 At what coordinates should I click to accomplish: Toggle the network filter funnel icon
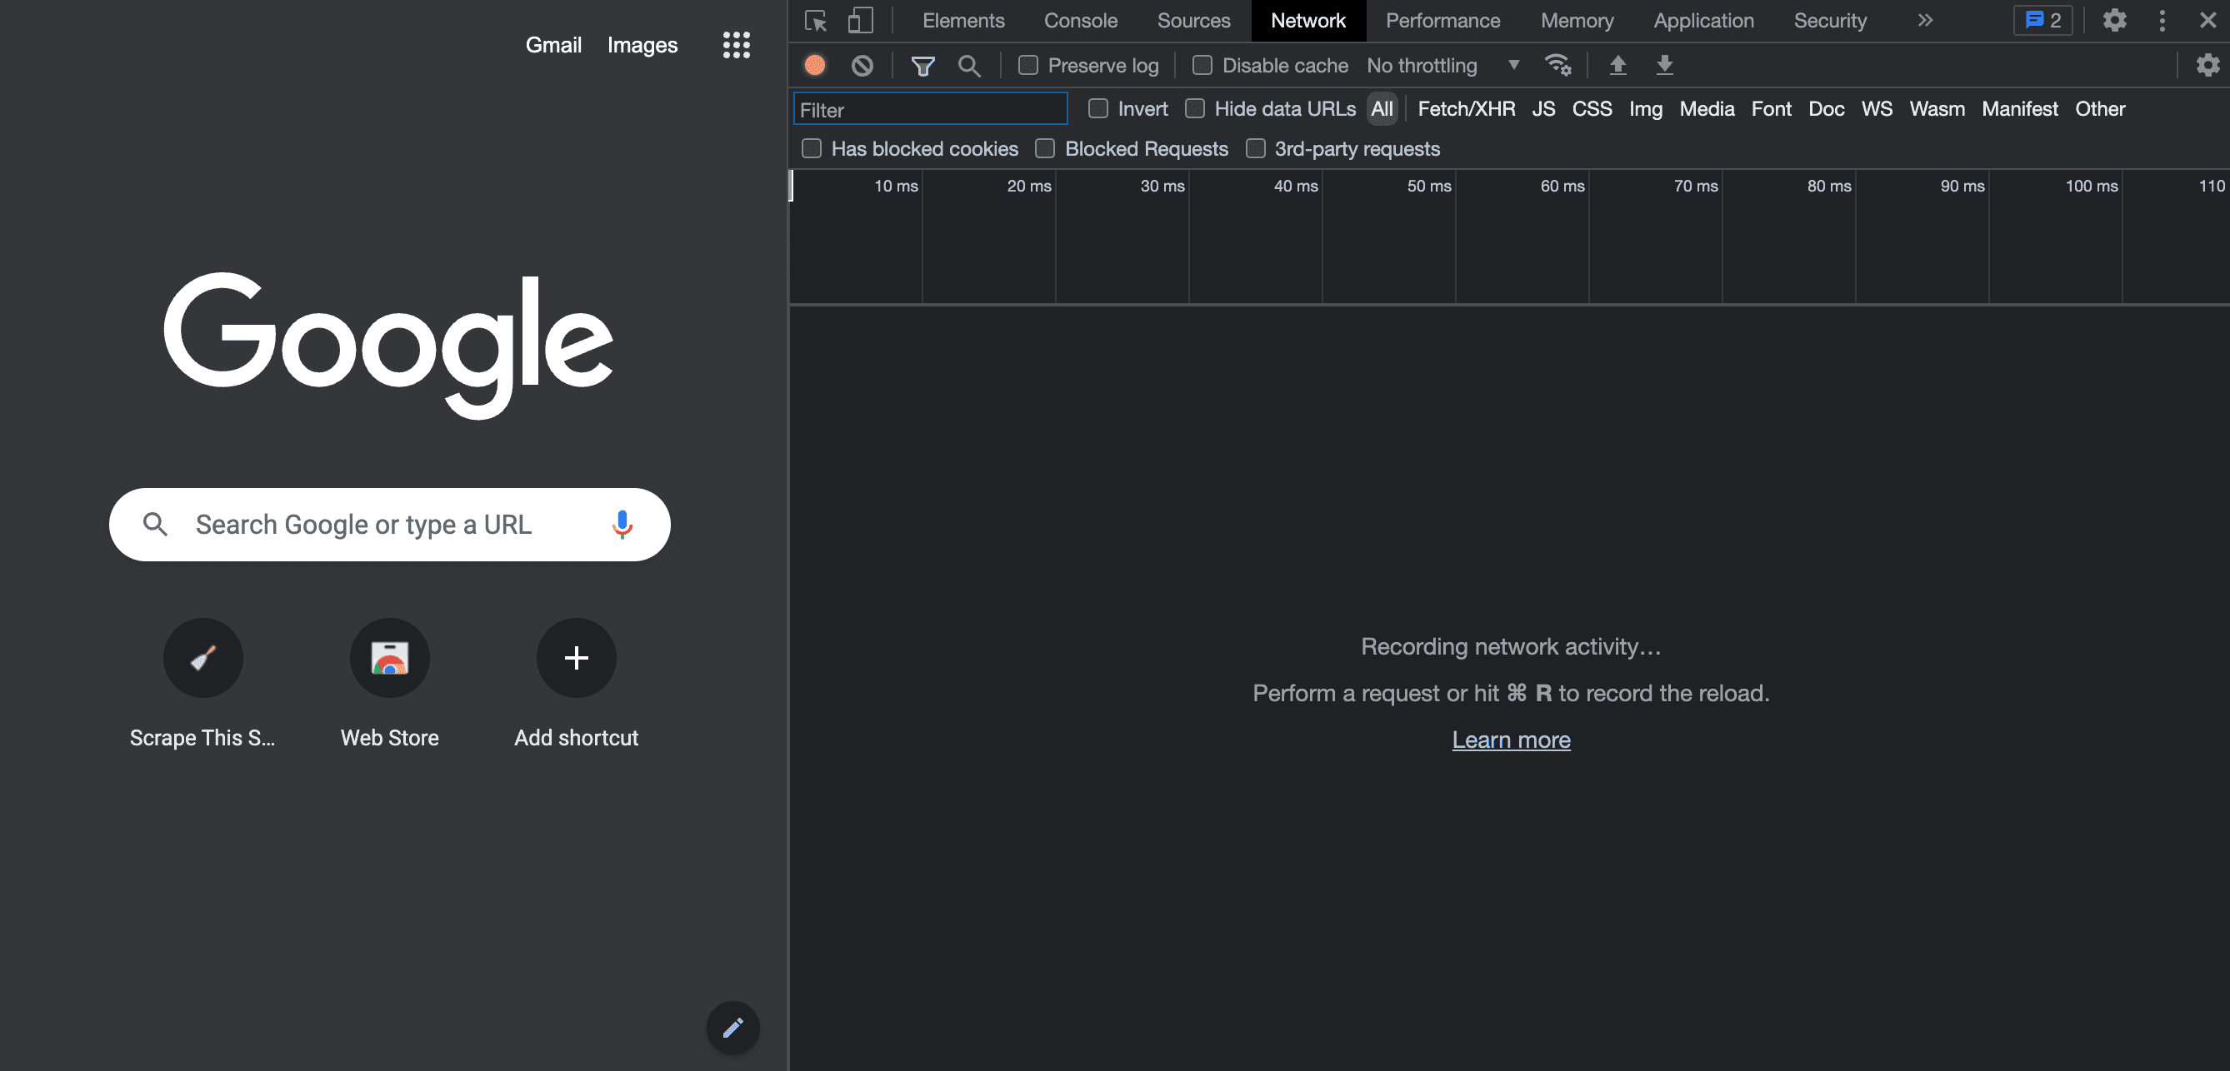(922, 66)
